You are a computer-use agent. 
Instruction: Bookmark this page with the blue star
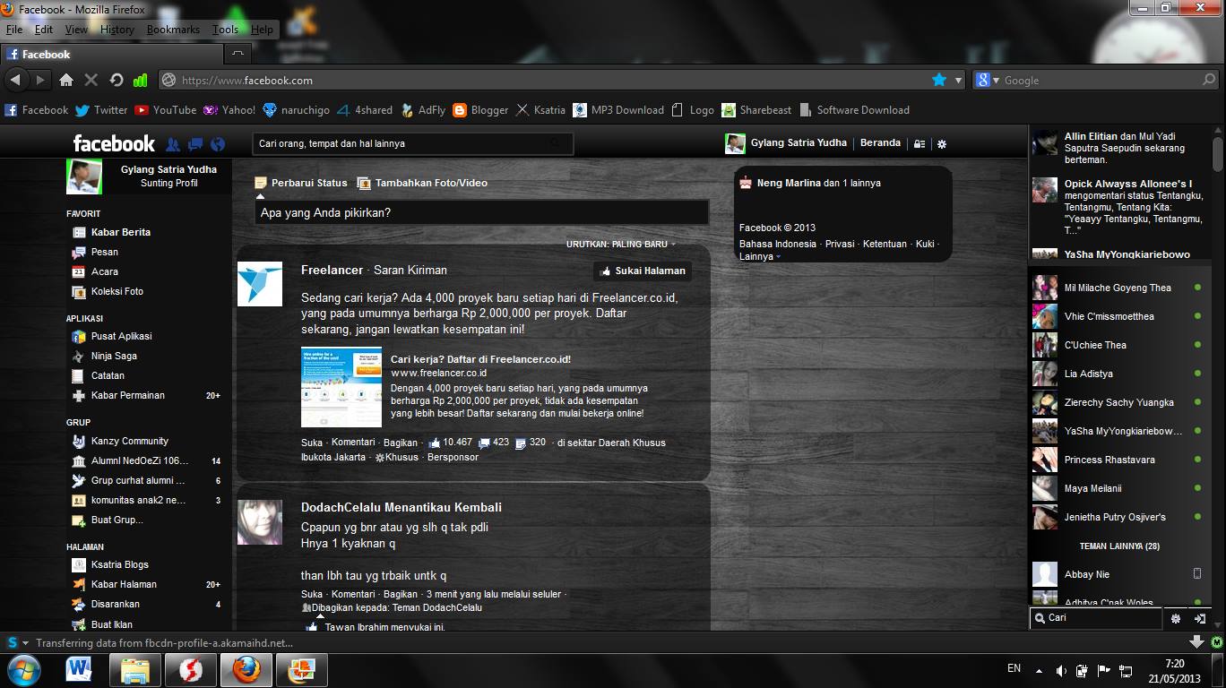(939, 80)
